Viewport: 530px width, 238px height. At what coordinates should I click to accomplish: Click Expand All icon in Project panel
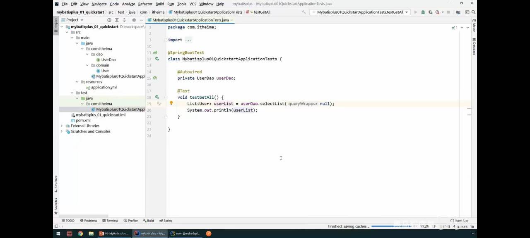point(117,20)
